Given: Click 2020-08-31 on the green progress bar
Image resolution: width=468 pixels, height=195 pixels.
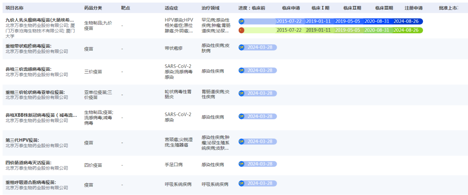Looking at the screenshot, I should pos(377,30).
